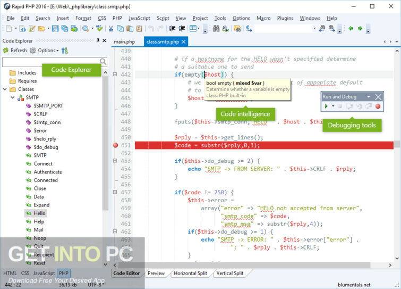Click the outdent lines icon

coord(182,28)
